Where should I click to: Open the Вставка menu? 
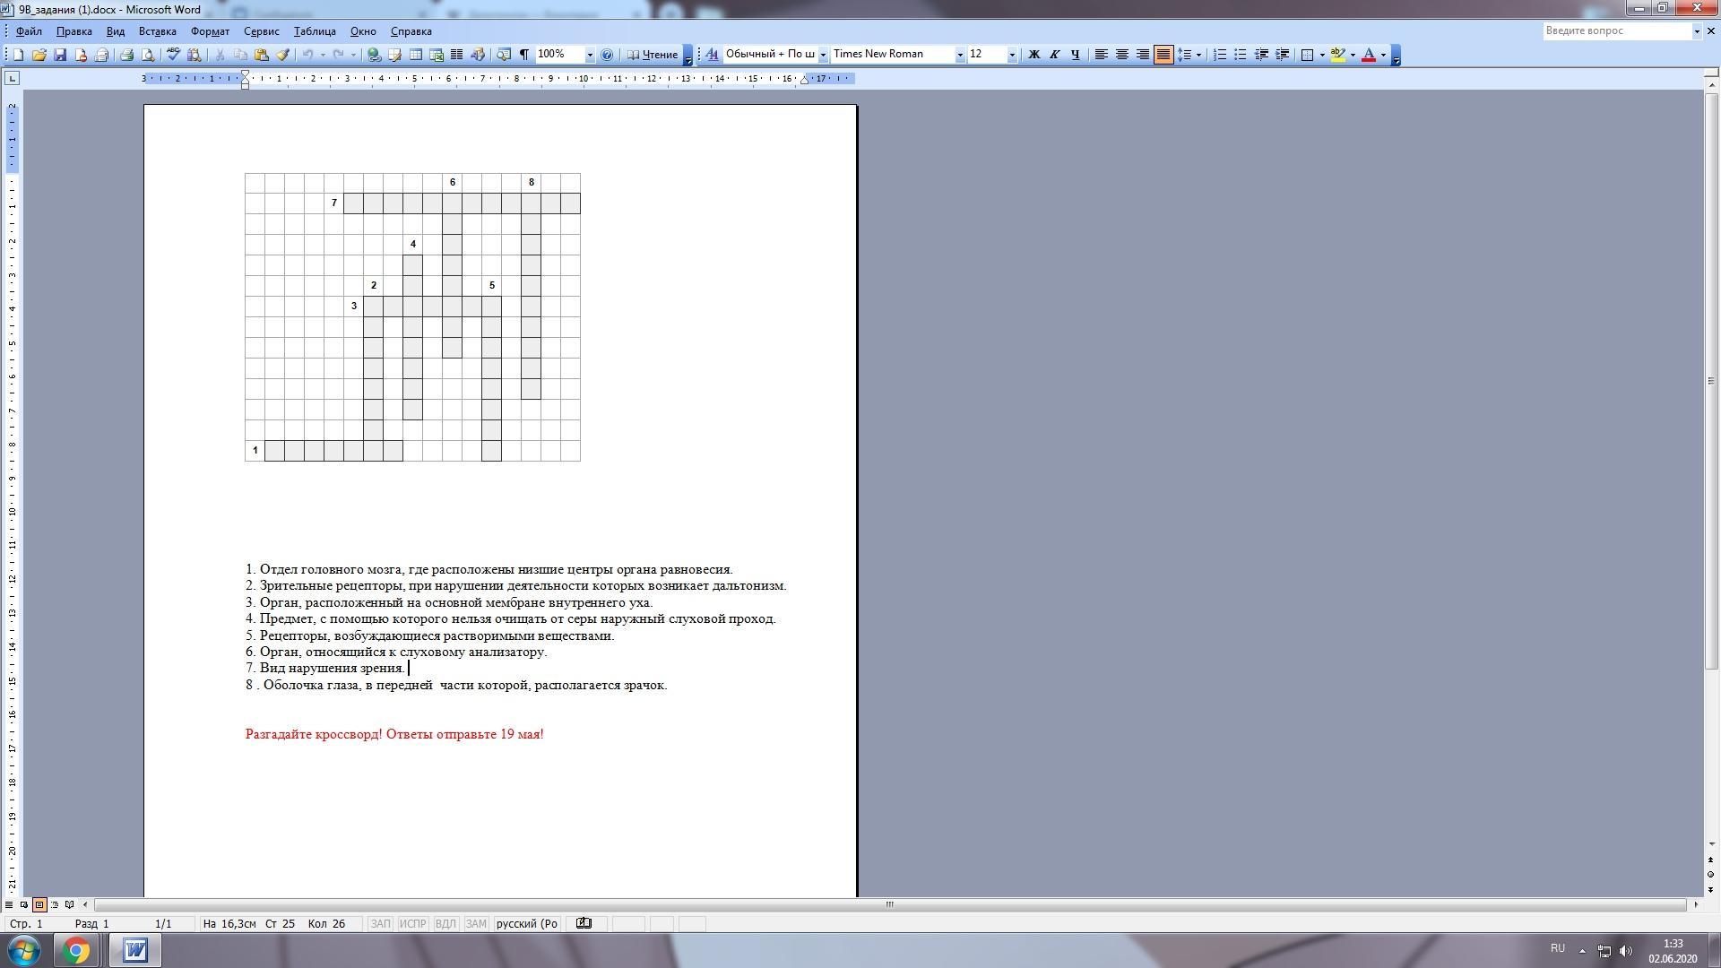click(x=157, y=31)
